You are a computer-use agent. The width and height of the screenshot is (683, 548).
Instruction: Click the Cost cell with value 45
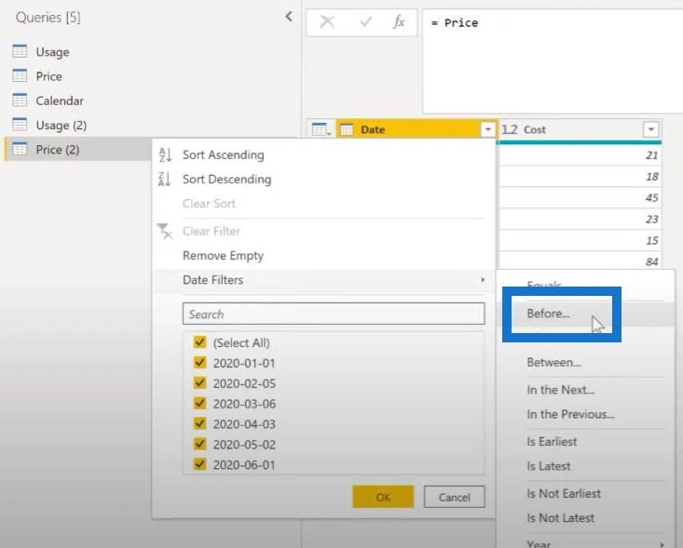point(581,197)
